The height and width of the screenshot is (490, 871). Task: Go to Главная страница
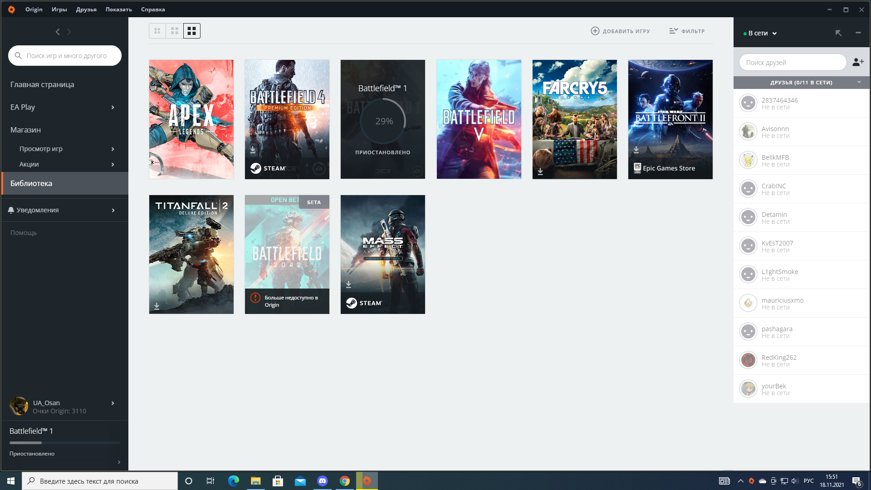point(42,84)
